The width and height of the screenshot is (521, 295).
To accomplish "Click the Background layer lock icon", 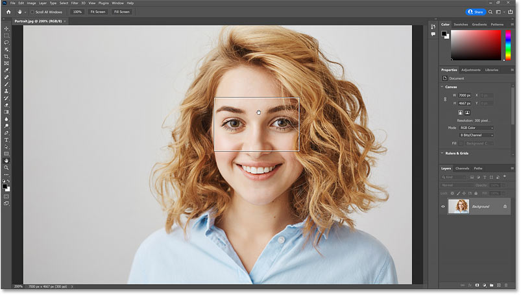I will 505,207.
